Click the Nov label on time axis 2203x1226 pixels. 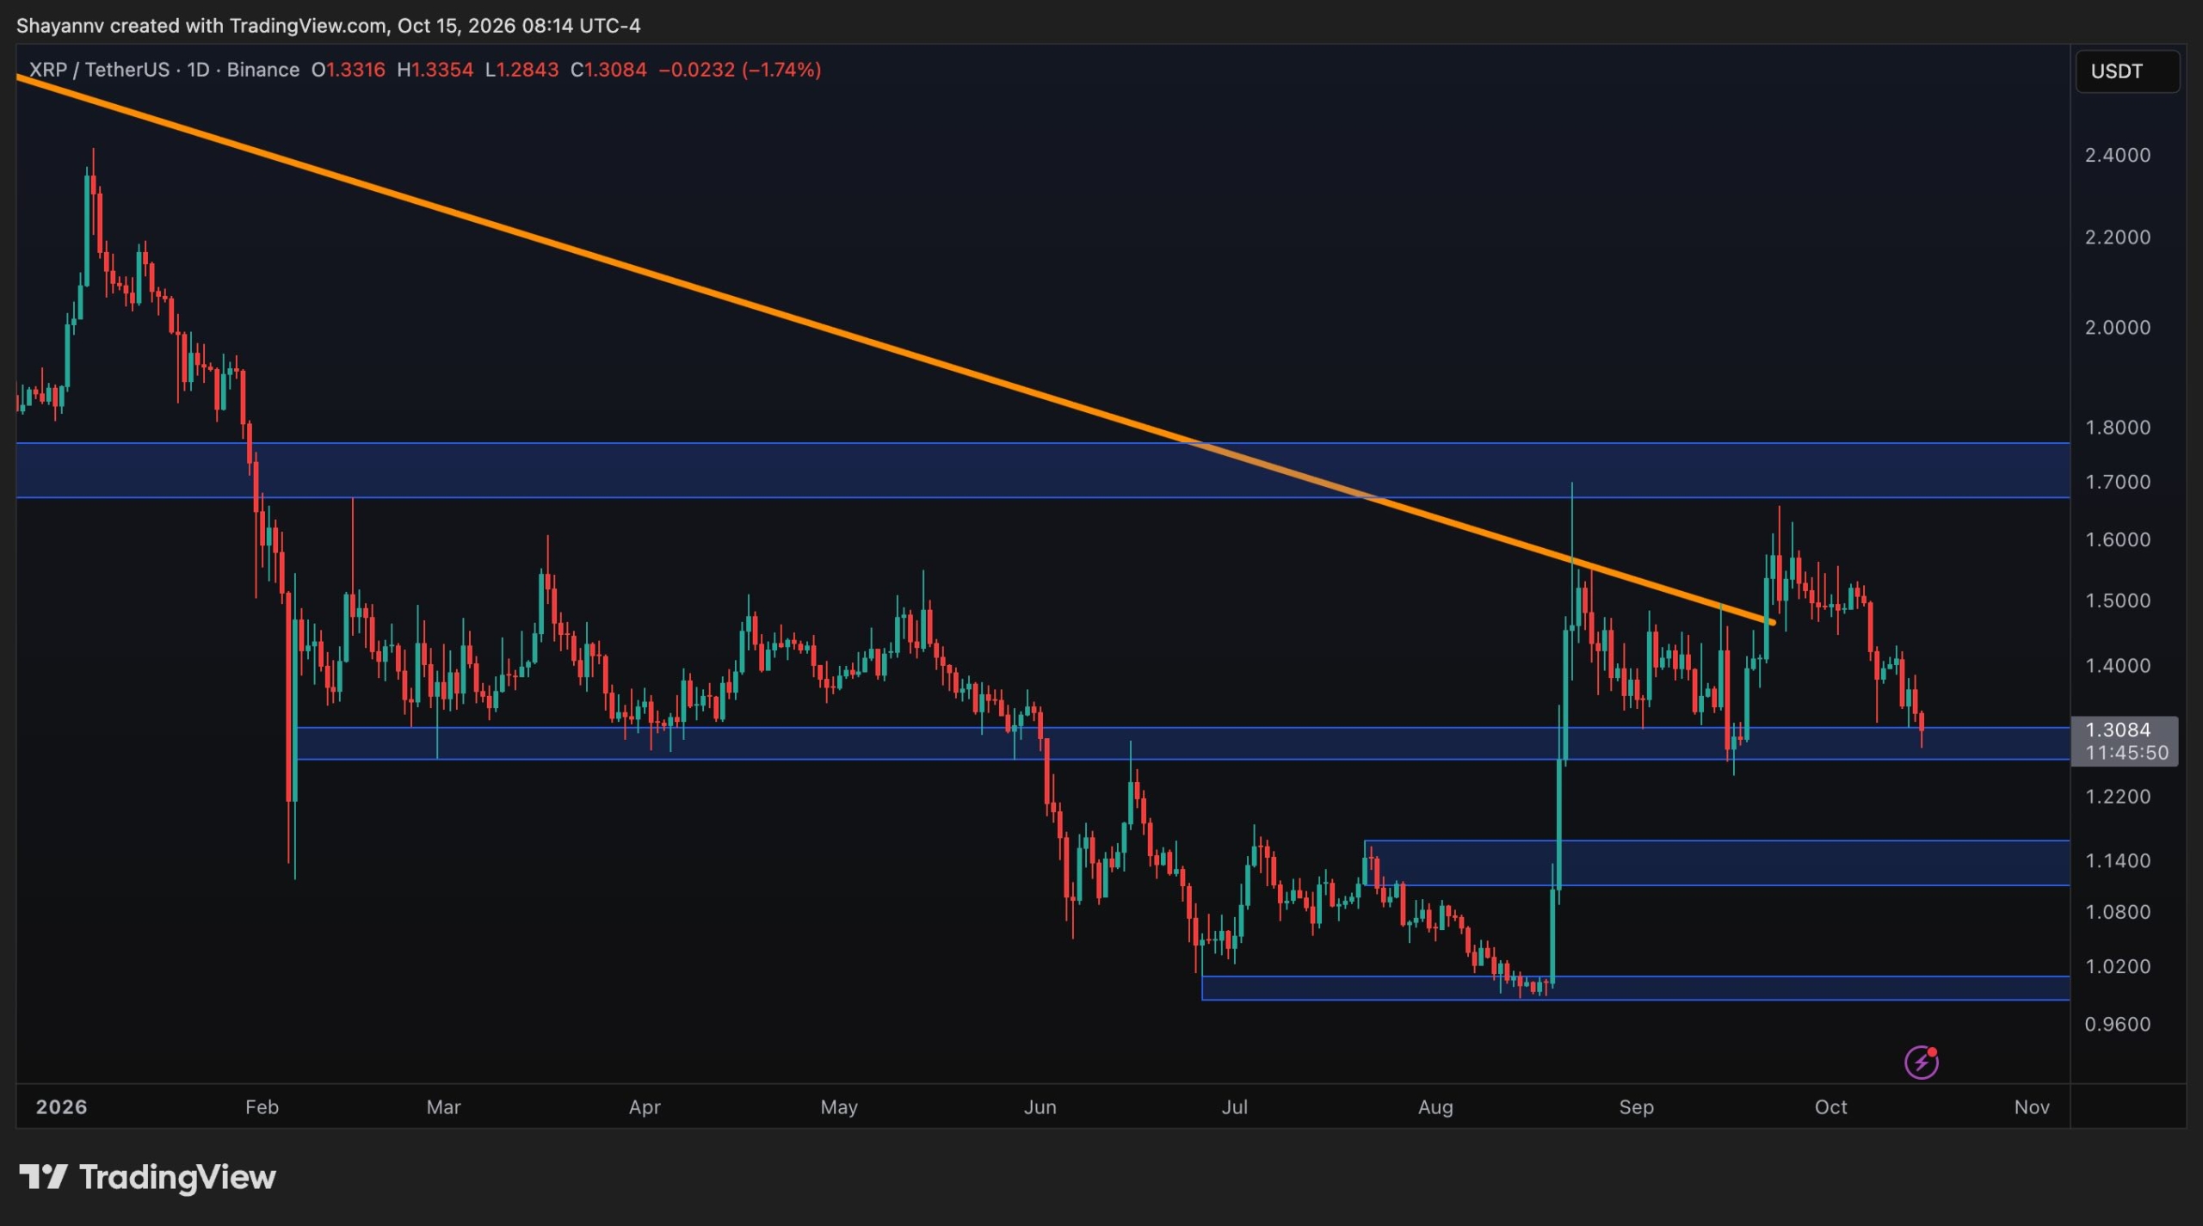click(2032, 1106)
